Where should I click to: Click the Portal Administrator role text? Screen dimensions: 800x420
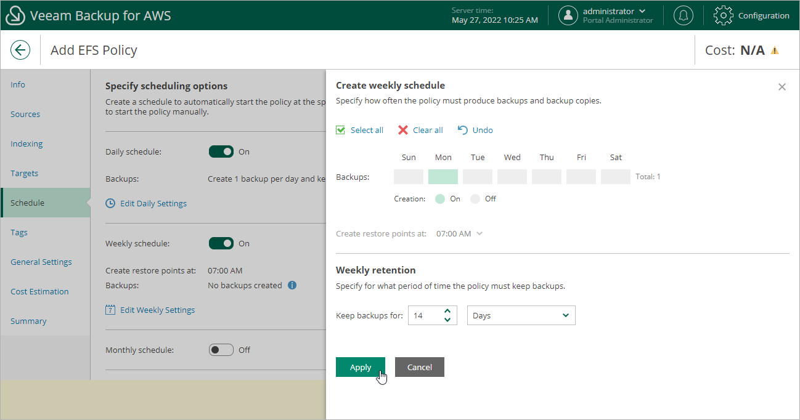618,20
